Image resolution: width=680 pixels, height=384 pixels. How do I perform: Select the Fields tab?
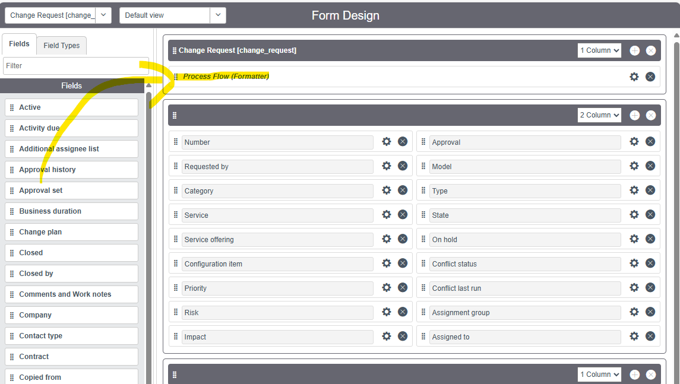tap(18, 43)
